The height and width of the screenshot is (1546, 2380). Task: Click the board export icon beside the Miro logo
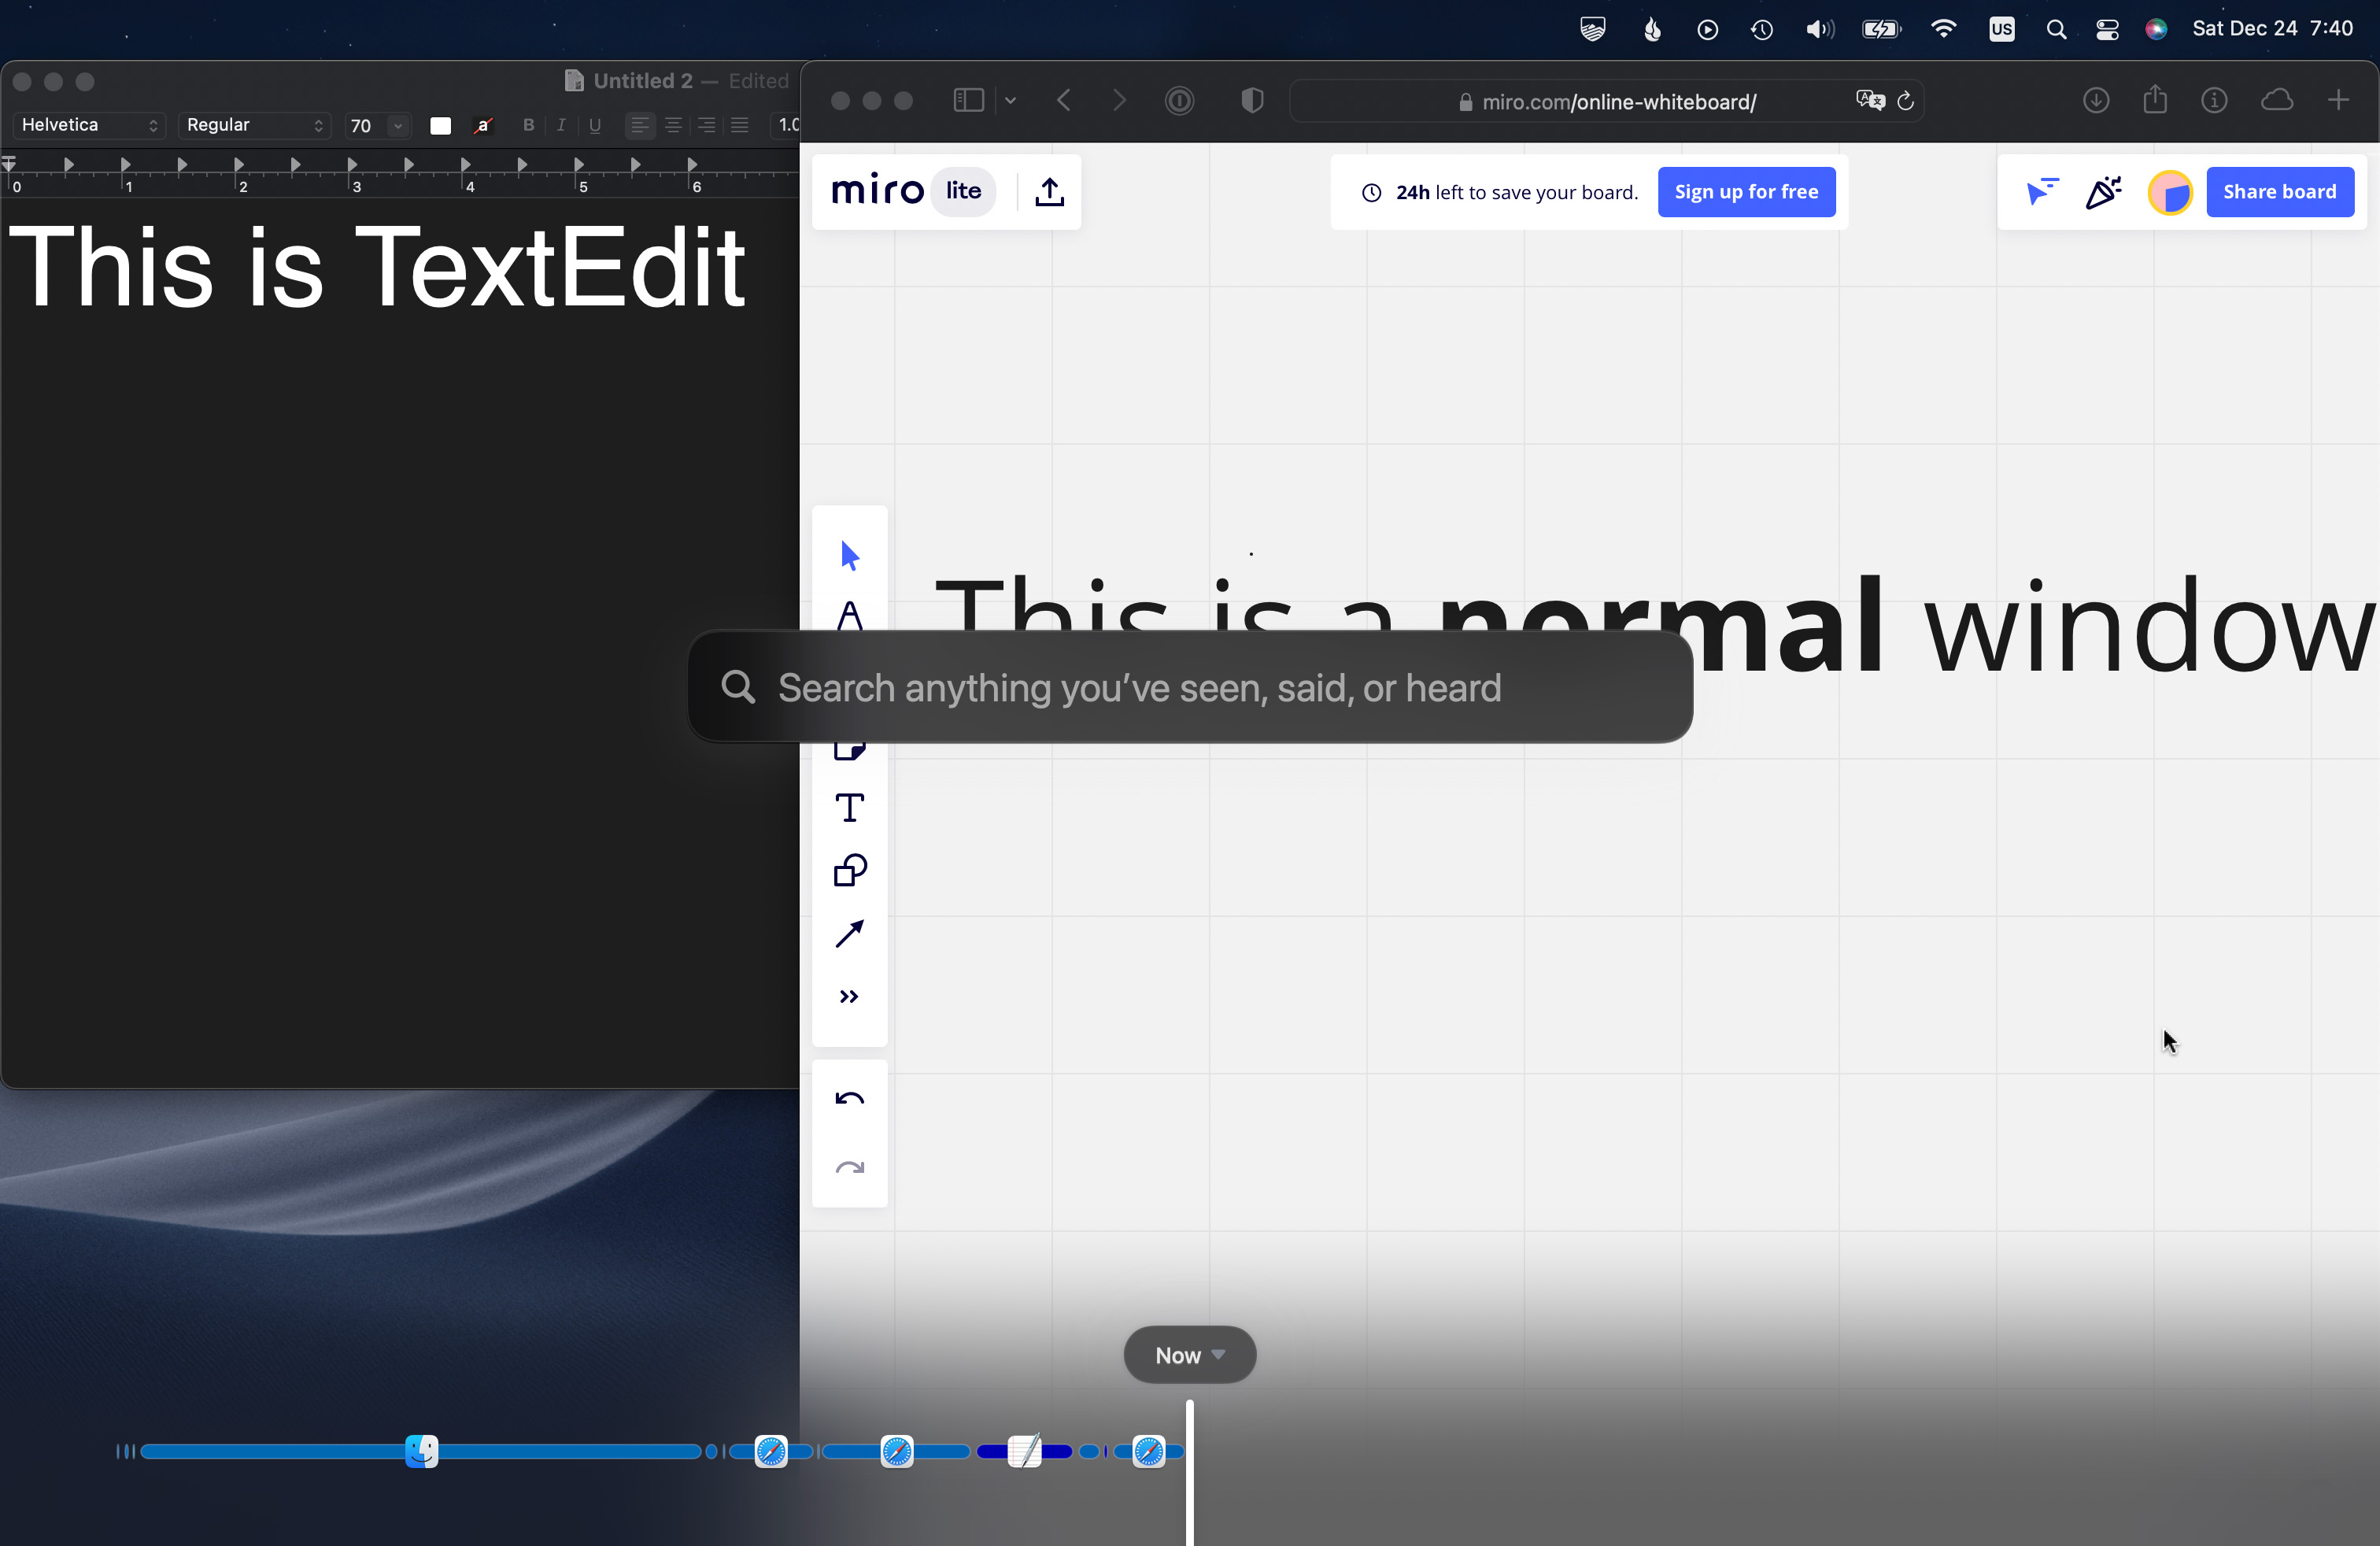pyautogui.click(x=1049, y=192)
